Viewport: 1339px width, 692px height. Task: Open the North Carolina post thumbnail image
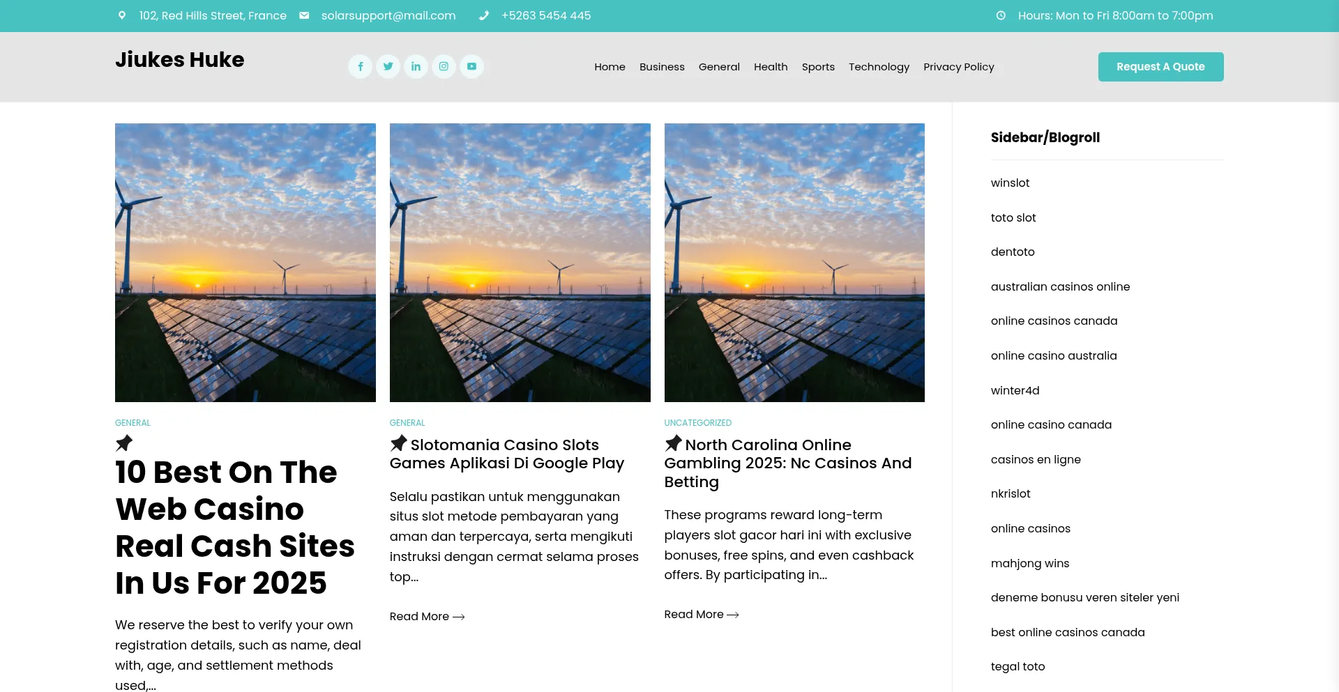pyautogui.click(x=794, y=263)
